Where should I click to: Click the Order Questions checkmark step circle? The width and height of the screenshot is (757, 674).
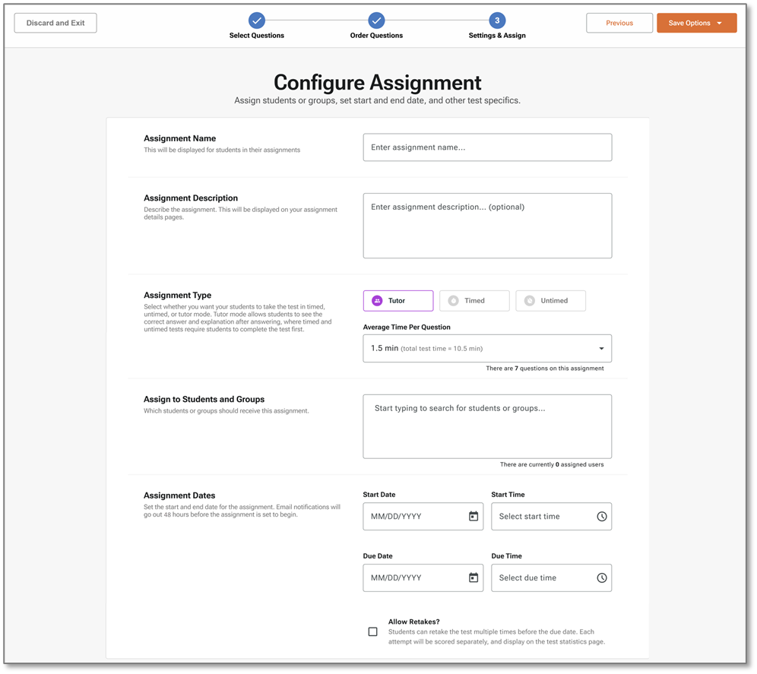[x=376, y=21]
